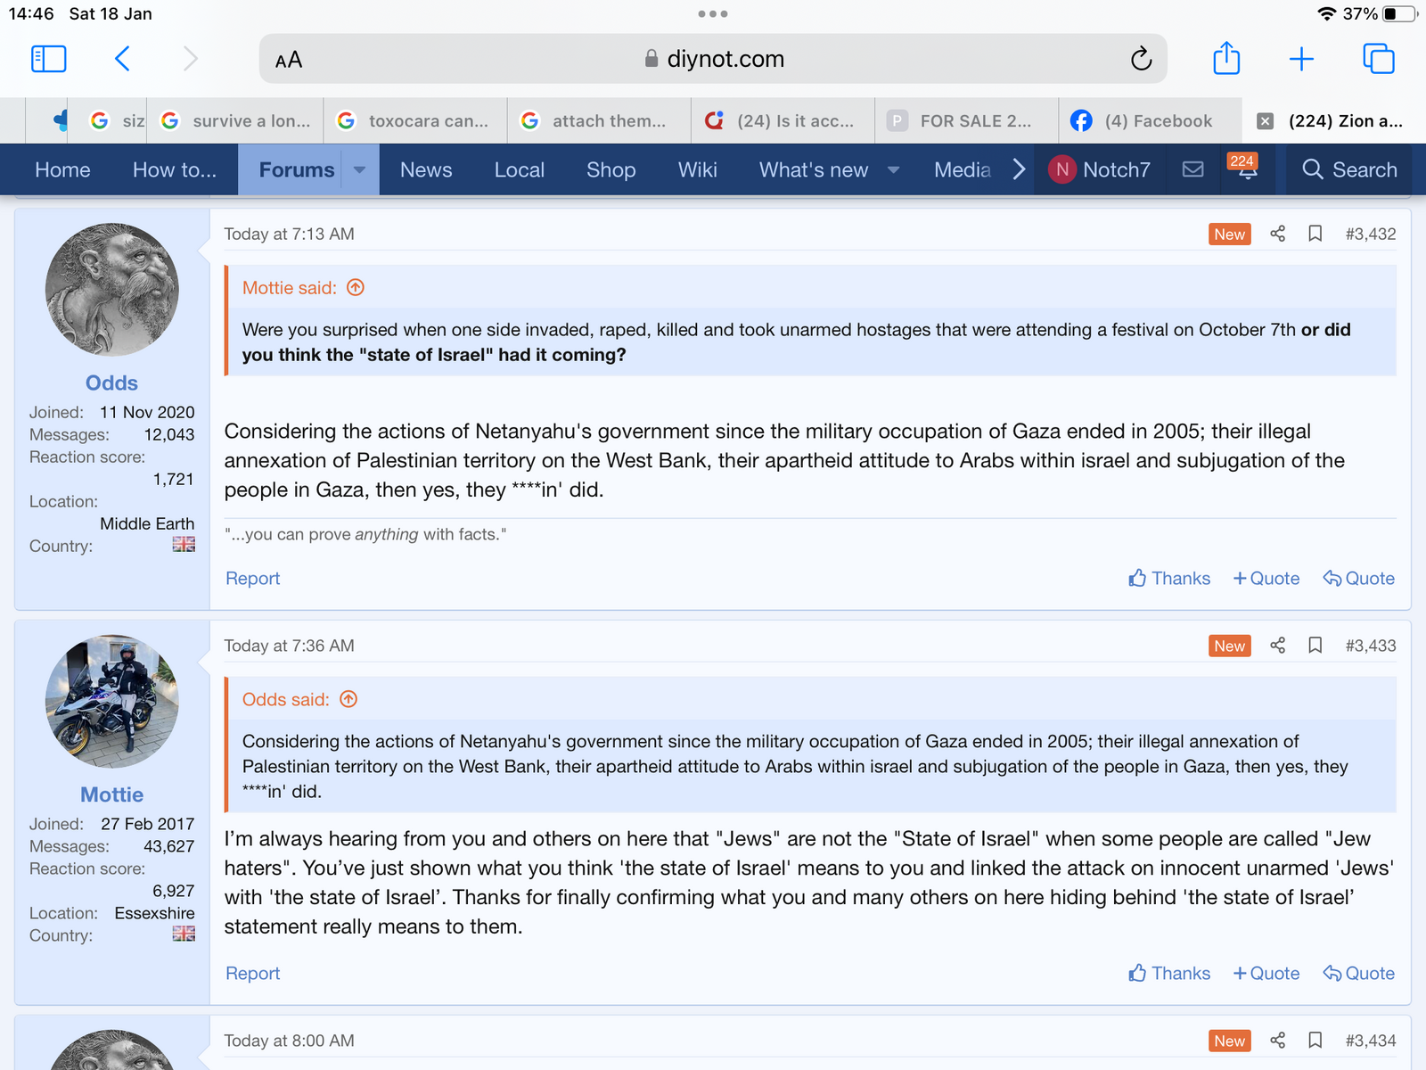Tap the Safari back arrow

[x=123, y=59]
